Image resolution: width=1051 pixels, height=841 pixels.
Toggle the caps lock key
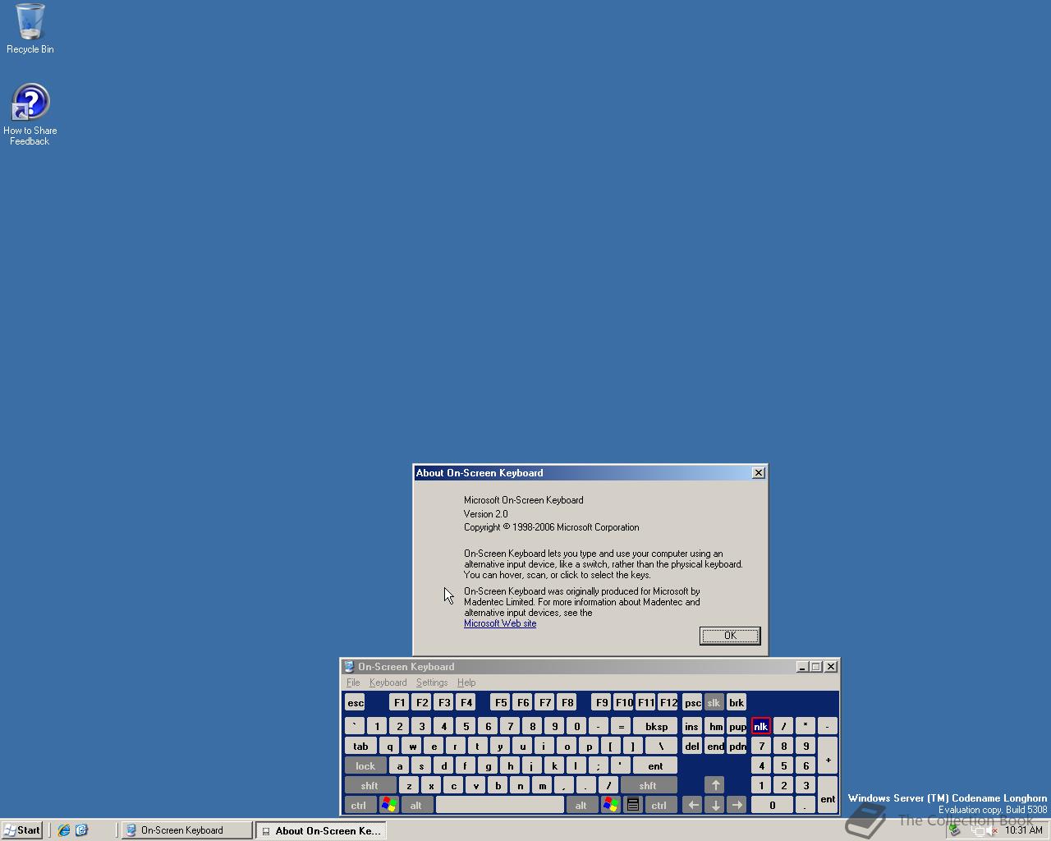pyautogui.click(x=365, y=766)
